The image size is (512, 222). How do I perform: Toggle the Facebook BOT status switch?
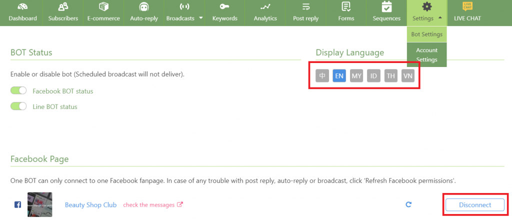18,91
